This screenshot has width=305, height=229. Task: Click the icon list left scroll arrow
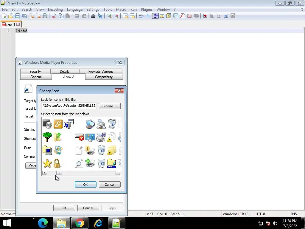(45, 173)
